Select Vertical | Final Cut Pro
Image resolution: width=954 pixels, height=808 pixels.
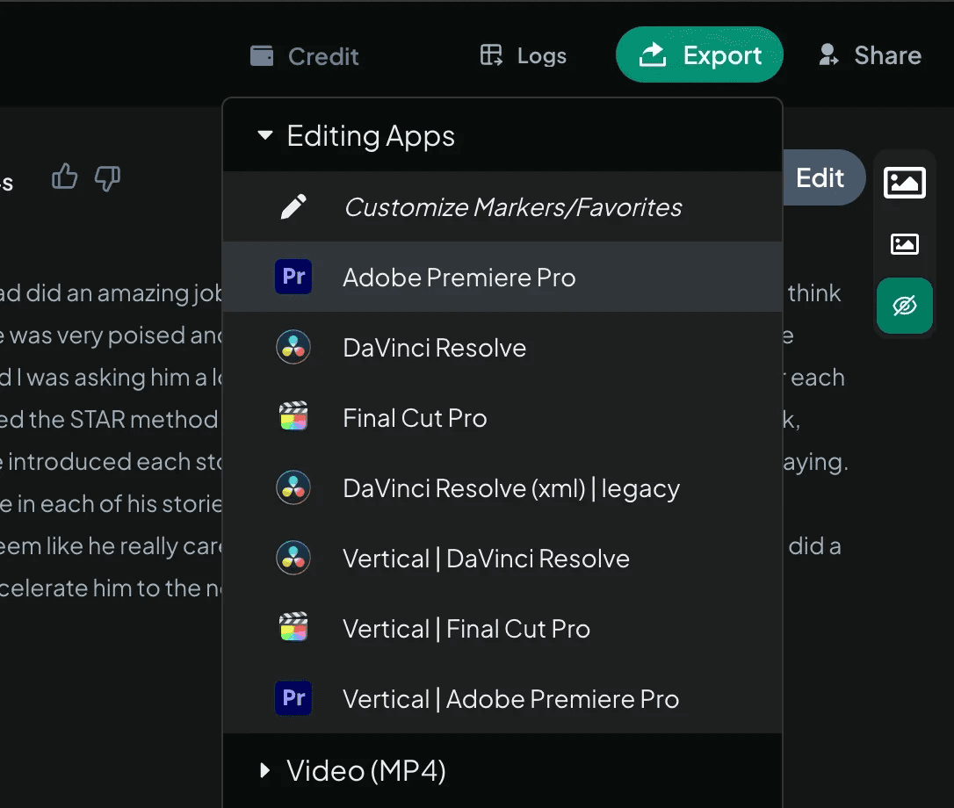pyautogui.click(x=502, y=629)
